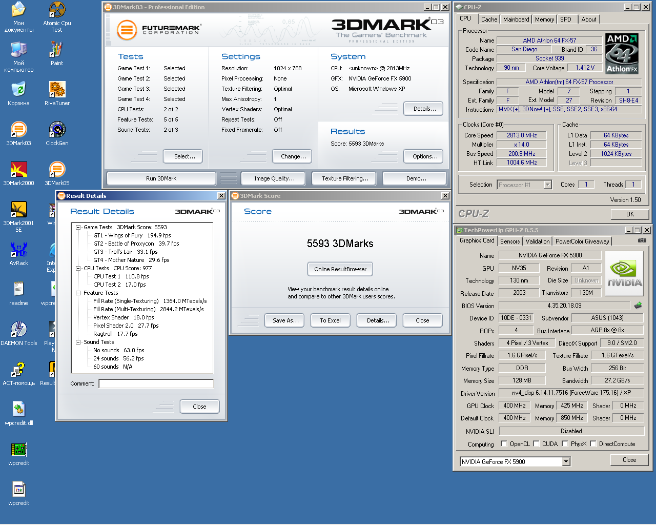Select the 3DMark05 desktop shortcut
This screenshot has height=525, width=656.
[57, 174]
